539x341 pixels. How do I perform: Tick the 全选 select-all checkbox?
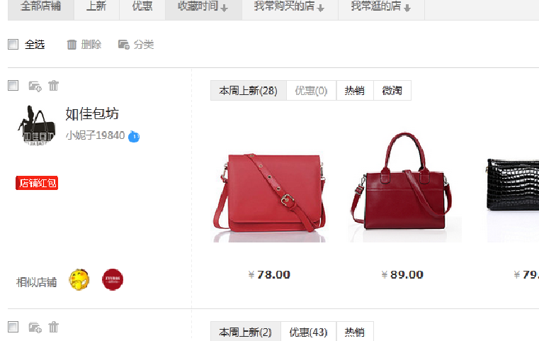13,45
